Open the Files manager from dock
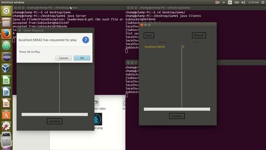This screenshot has width=266, height=150. pos(6,22)
